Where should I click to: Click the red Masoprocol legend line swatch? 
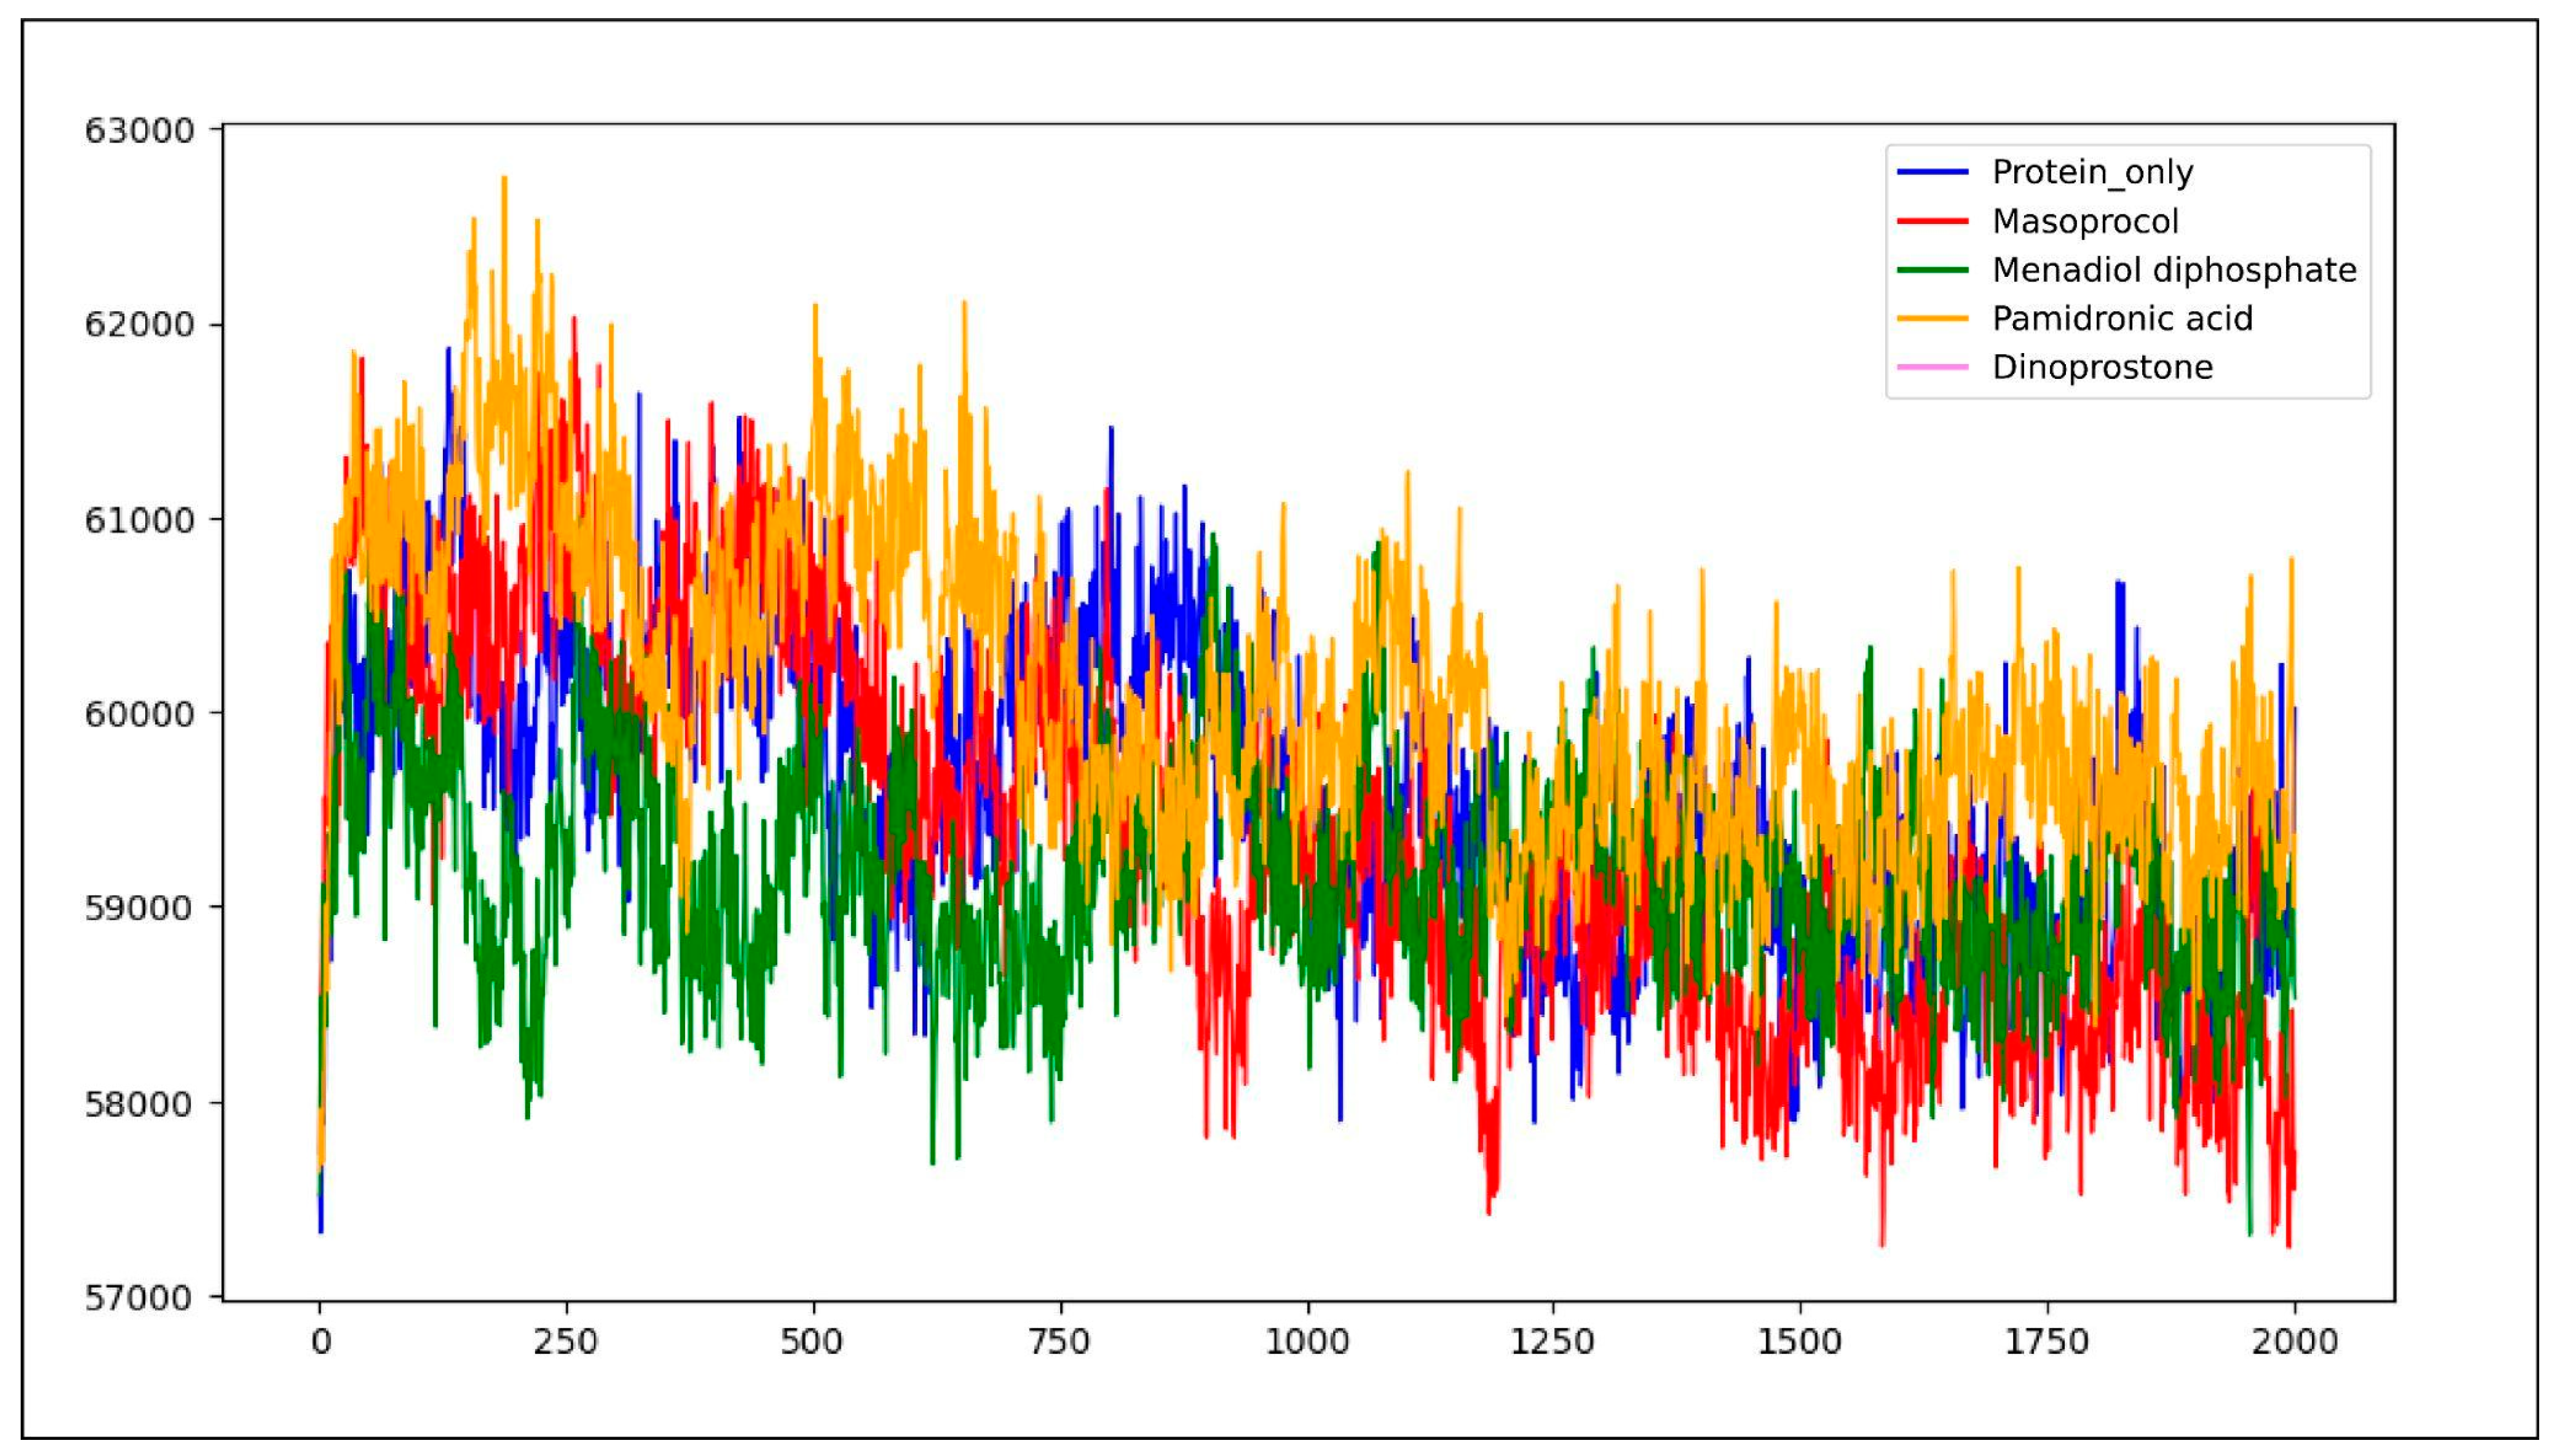[x=1932, y=221]
